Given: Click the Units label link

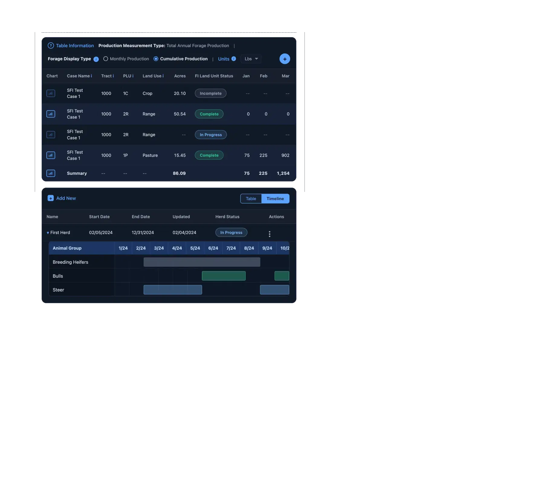Looking at the screenshot, I should point(224,59).
